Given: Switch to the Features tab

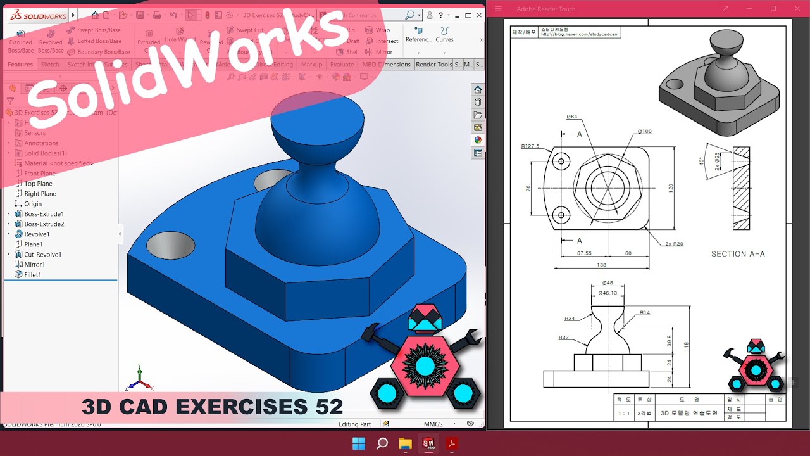Looking at the screenshot, I should coord(20,65).
